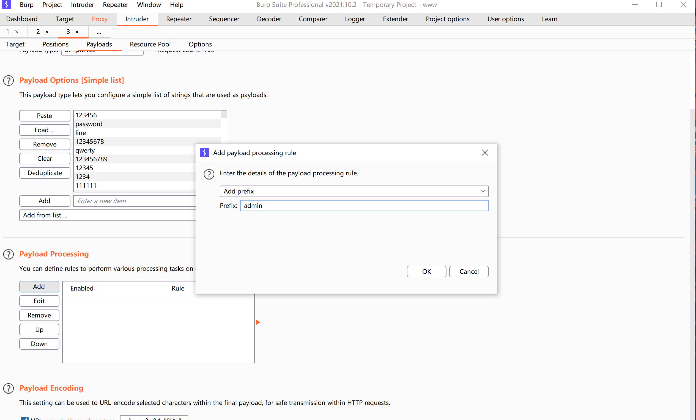Click Add button next to new item field
Screen dimensions: 696x420
(x=45, y=201)
